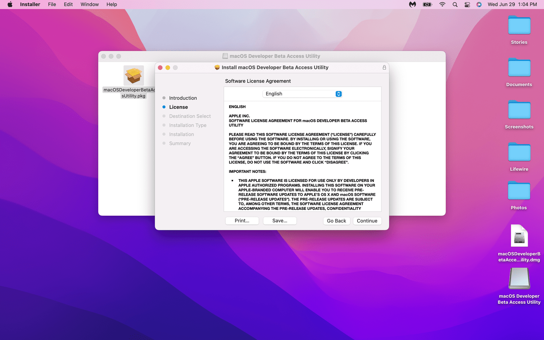Close the installer window with red button

click(x=160, y=68)
